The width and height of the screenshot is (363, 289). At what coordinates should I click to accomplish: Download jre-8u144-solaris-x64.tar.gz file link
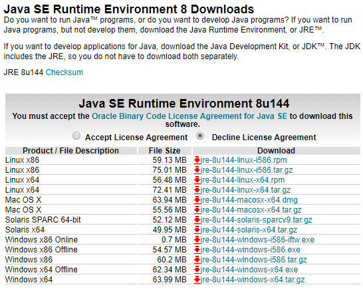point(249,229)
